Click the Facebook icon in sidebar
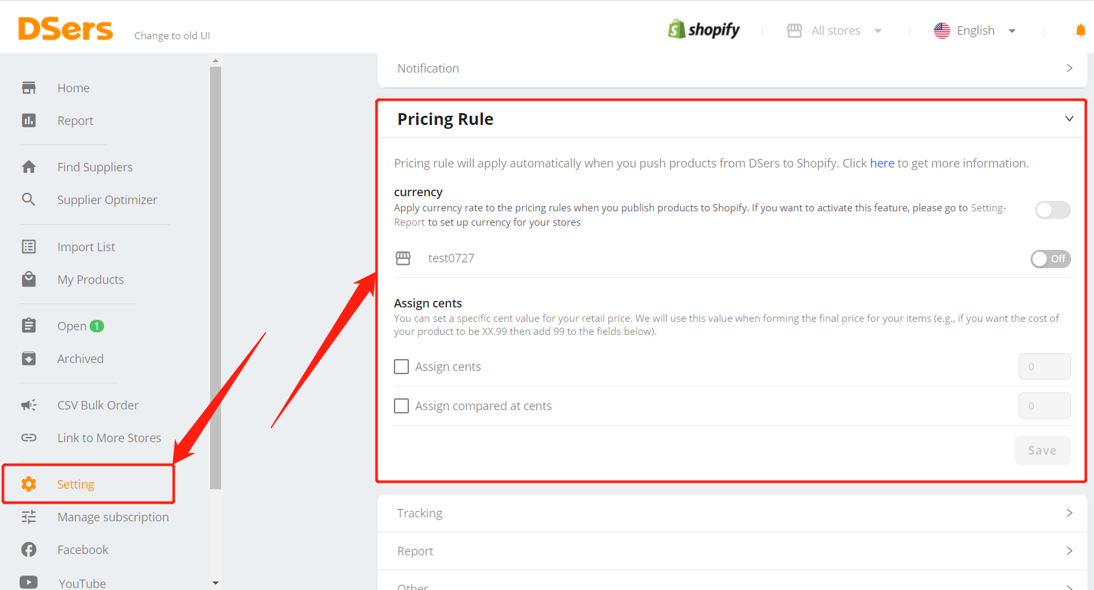This screenshot has height=590, width=1094. (x=29, y=549)
